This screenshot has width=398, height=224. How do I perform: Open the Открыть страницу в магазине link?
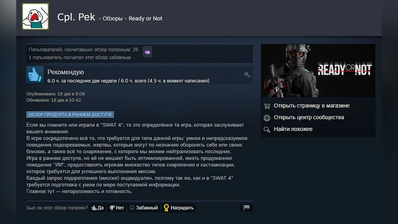click(312, 106)
